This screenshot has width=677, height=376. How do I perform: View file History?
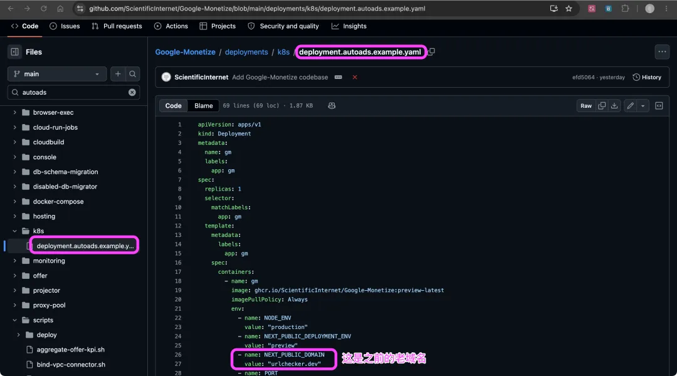pyautogui.click(x=647, y=77)
